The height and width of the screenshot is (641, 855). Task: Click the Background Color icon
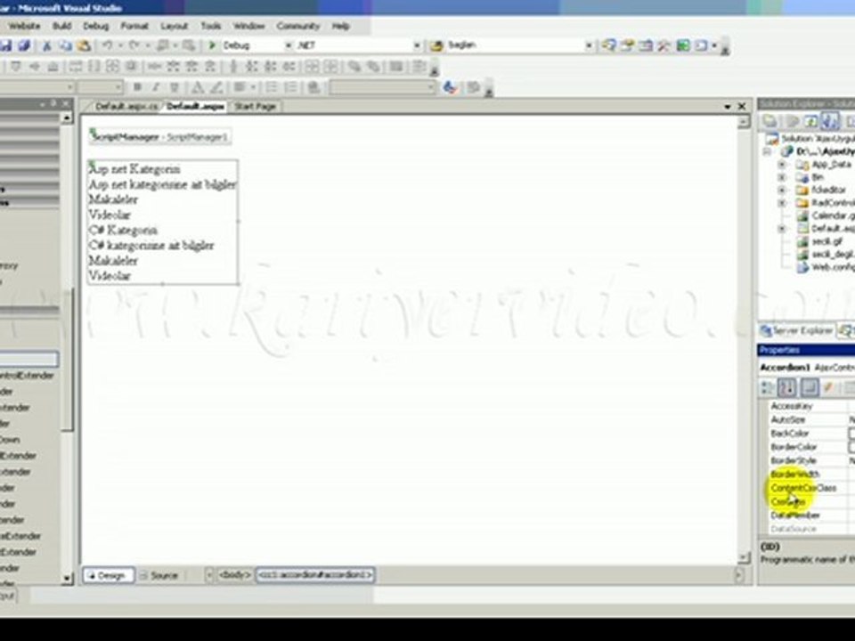point(216,87)
